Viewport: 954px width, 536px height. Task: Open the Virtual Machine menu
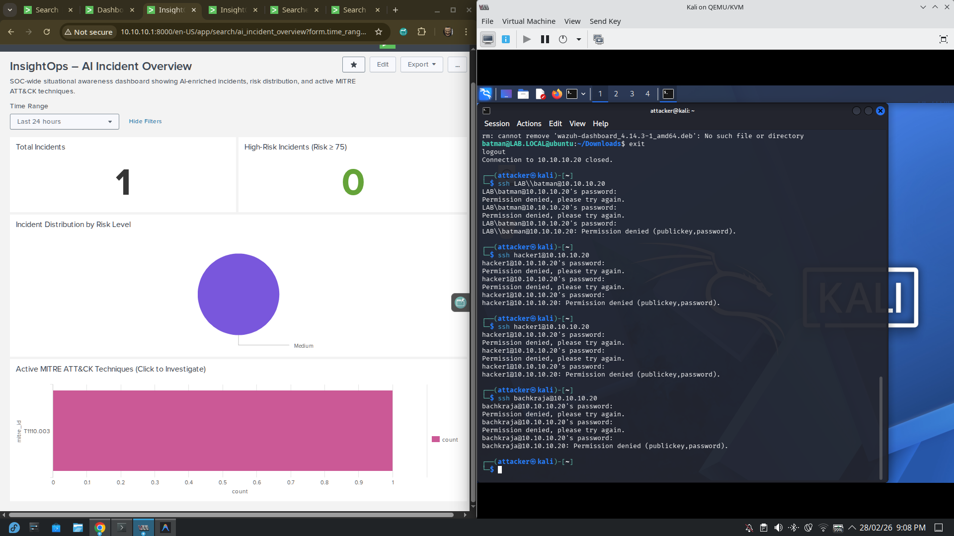(529, 21)
